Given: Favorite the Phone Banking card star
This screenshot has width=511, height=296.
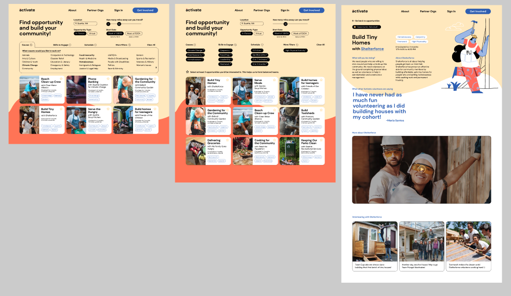Looking at the screenshot, I should [x=108, y=79].
